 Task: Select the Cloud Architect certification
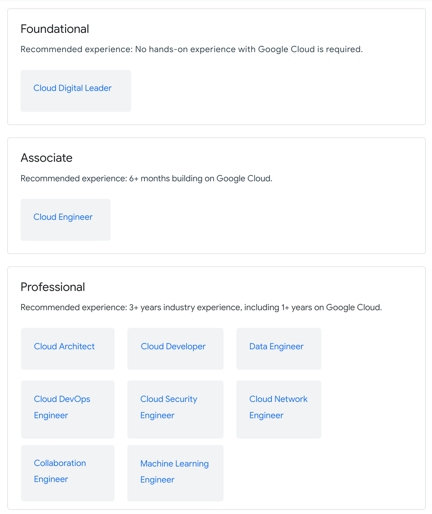click(x=64, y=347)
